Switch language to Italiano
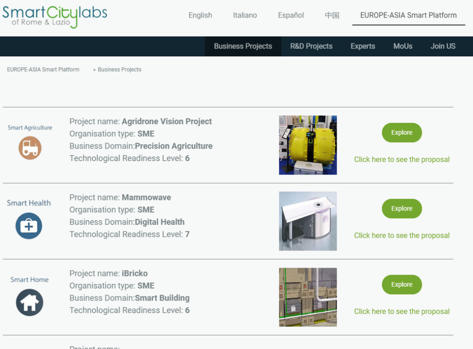The height and width of the screenshot is (349, 473). [x=245, y=15]
